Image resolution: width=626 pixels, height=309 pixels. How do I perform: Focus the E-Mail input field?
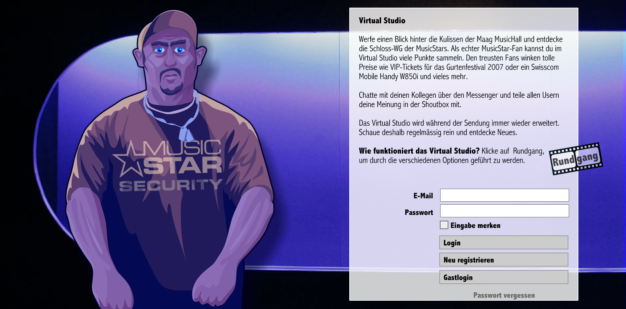tap(504, 195)
